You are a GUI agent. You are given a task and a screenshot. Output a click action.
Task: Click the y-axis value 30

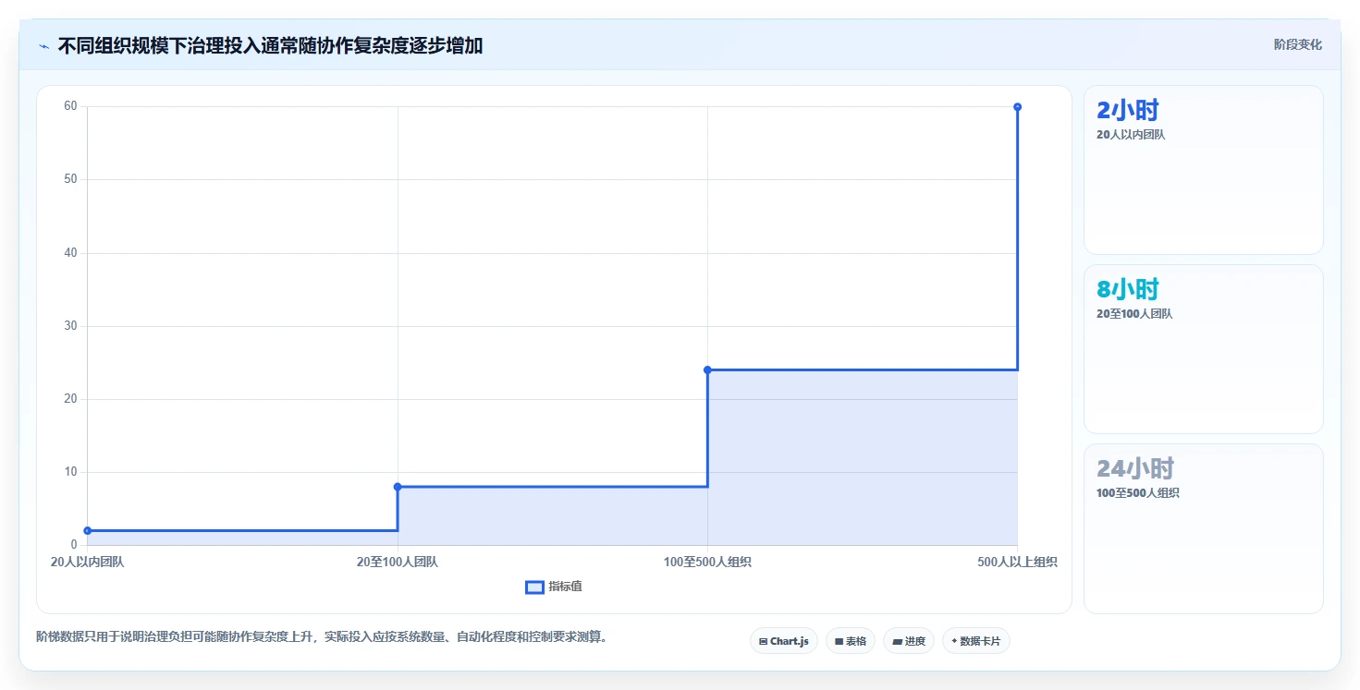pos(70,326)
